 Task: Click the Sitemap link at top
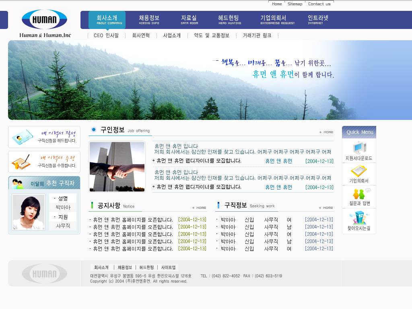click(295, 4)
